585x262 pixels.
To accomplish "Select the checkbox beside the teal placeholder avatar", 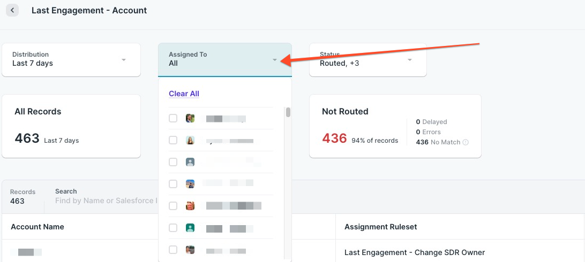I will 173,228.
